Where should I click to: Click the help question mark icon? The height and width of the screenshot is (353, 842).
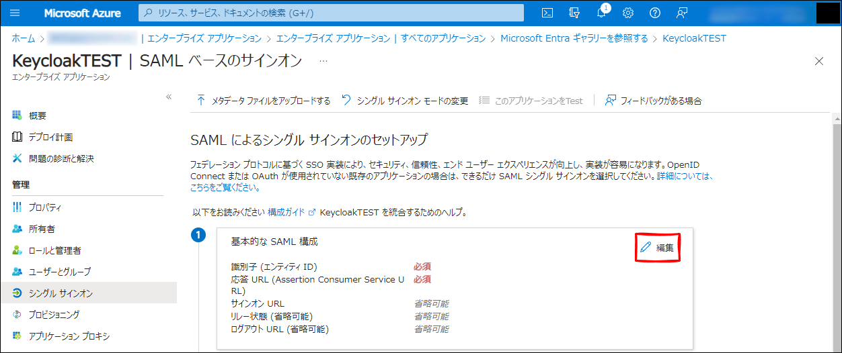[x=655, y=13]
